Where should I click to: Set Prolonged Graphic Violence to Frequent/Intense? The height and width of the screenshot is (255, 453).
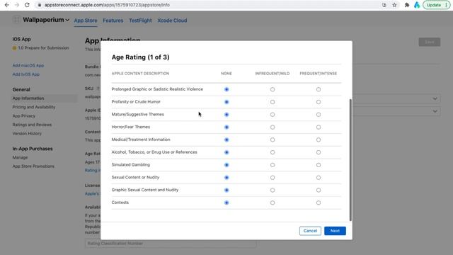tap(319, 89)
